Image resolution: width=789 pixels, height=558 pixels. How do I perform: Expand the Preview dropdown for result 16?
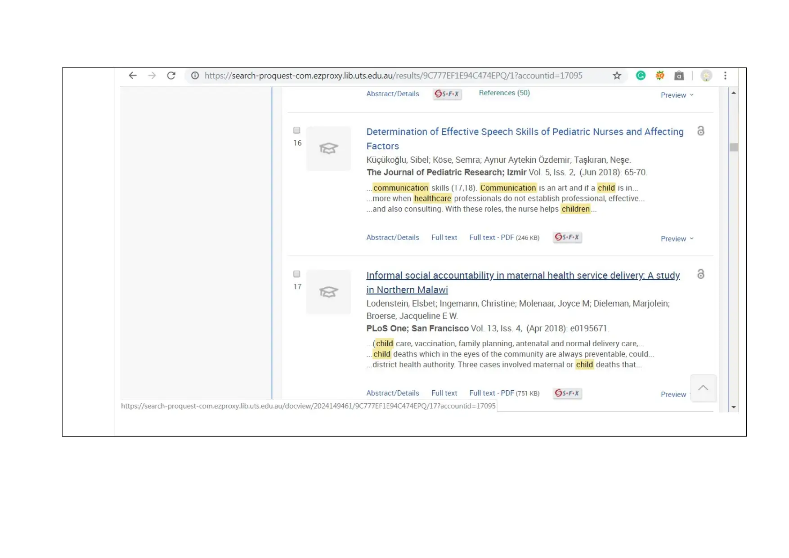click(677, 238)
